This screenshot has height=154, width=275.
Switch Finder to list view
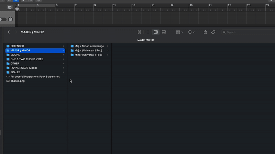coord(147,32)
